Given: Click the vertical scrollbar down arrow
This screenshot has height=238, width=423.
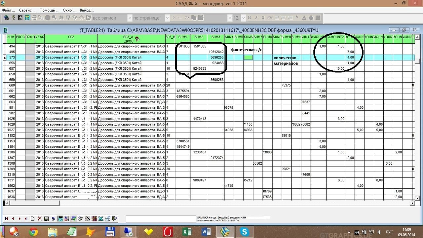Looking at the screenshot, I should [417, 198].
